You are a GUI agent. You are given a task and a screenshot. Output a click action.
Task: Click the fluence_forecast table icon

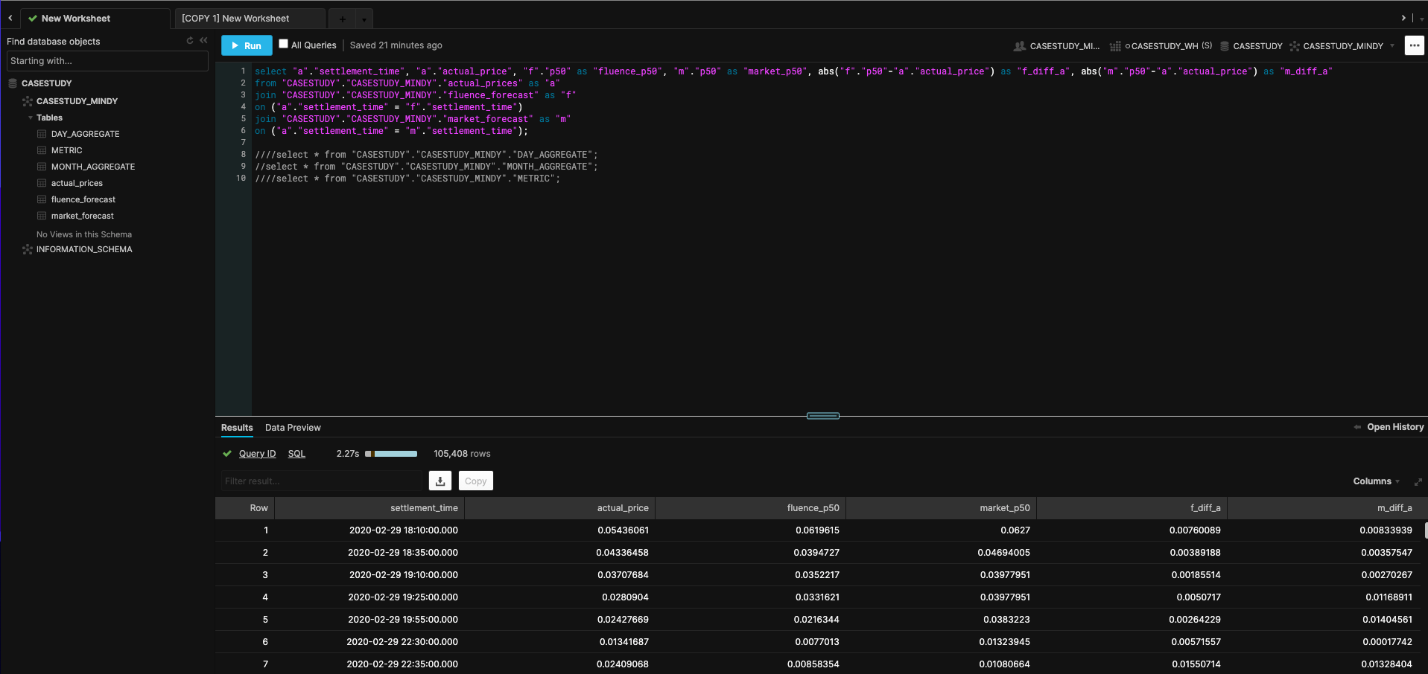point(42,199)
